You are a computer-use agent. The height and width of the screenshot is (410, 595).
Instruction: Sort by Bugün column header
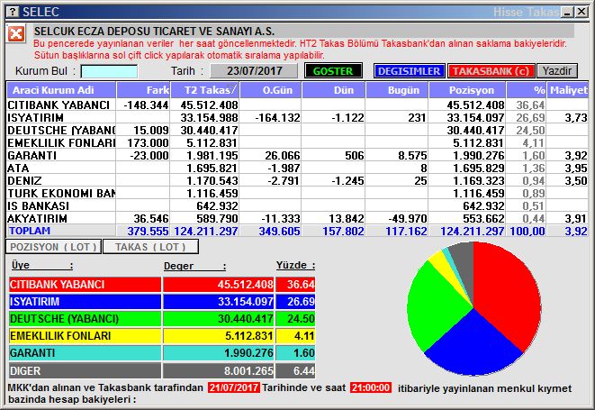[x=397, y=90]
